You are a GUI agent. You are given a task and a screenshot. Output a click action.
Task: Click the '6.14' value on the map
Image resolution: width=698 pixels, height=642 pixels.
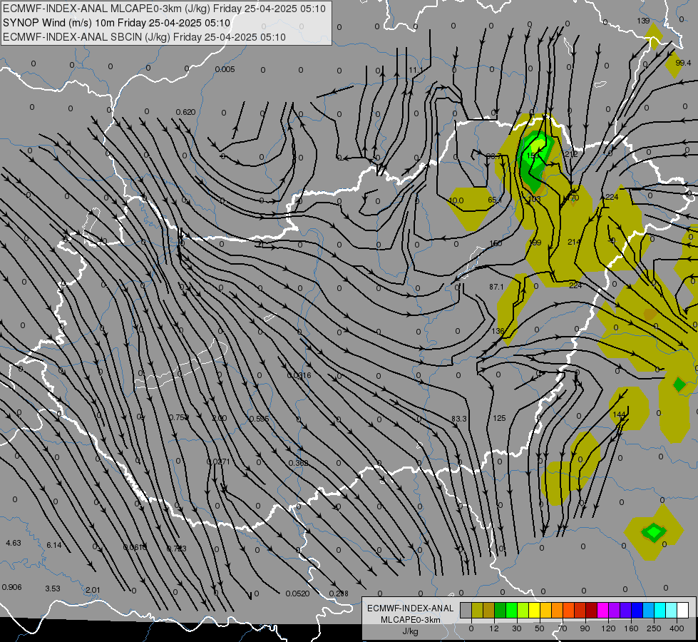tap(54, 545)
